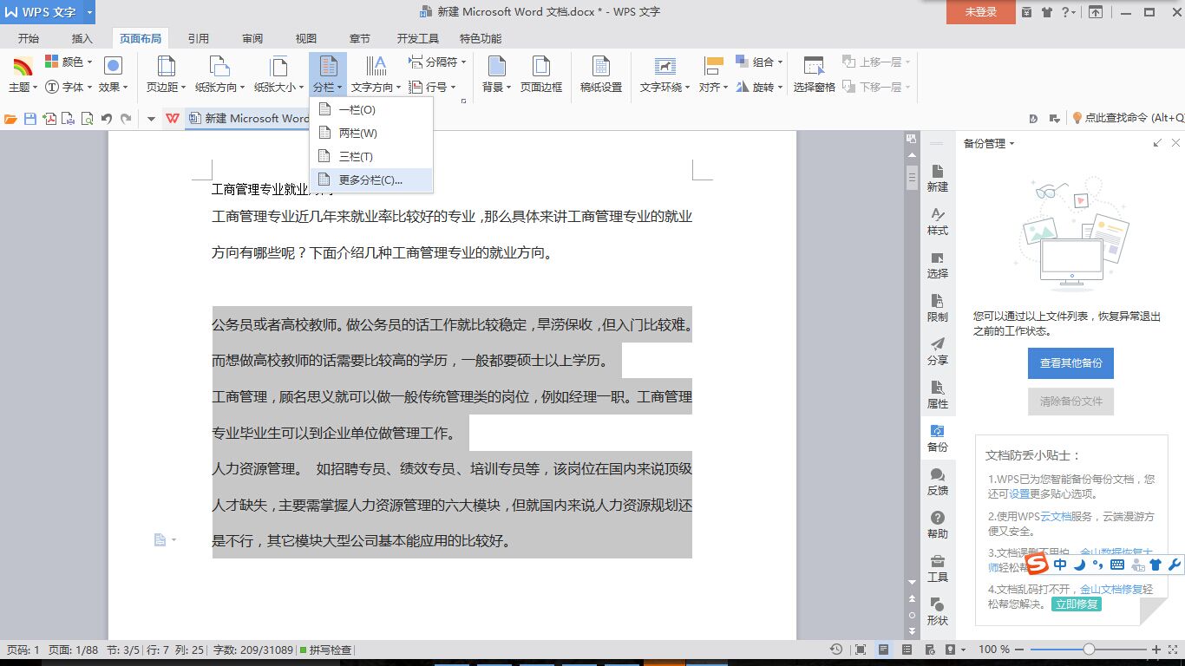Open the 属性 properties sidebar panel
Screen dimensions: 1185x666
938,395
